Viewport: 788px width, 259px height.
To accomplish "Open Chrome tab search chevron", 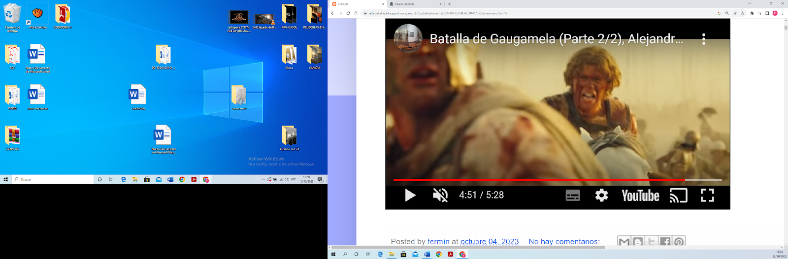I will 749,3.
